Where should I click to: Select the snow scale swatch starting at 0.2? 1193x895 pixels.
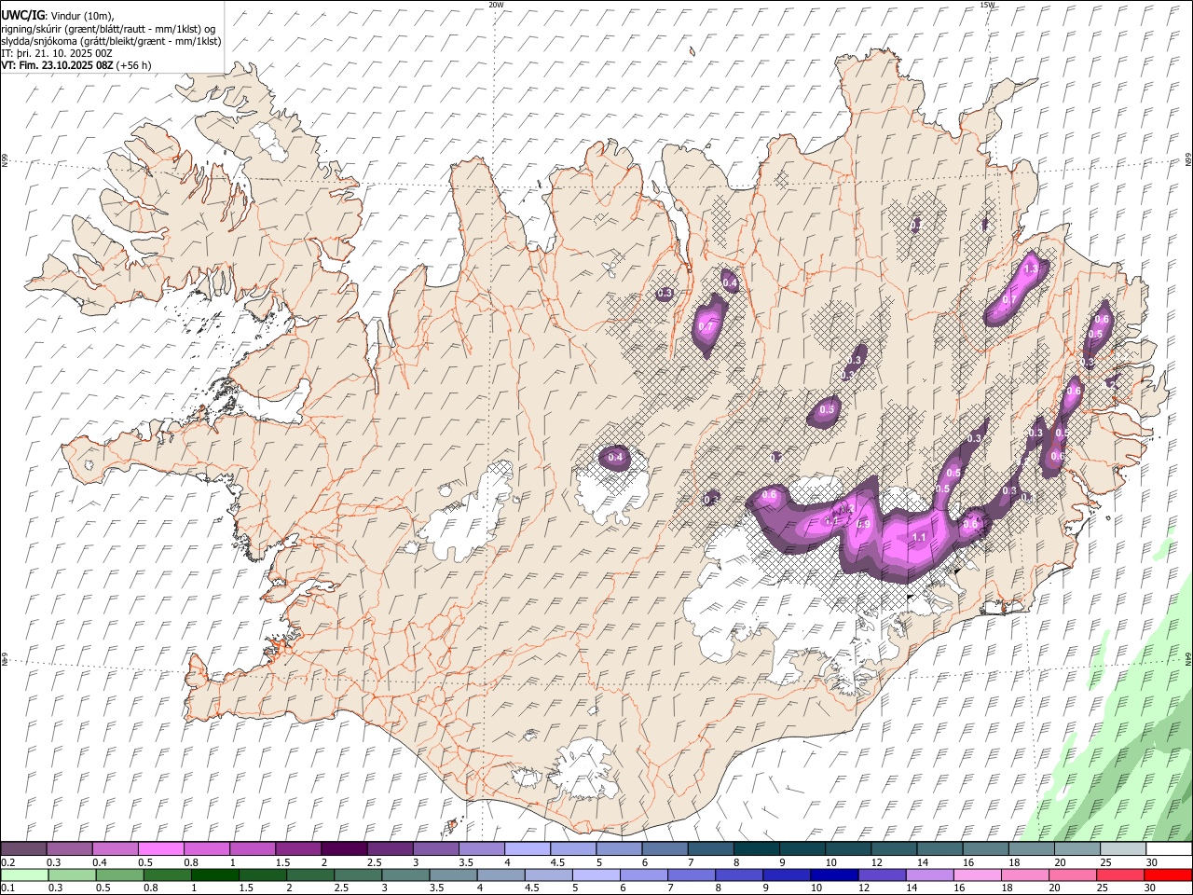(23, 849)
